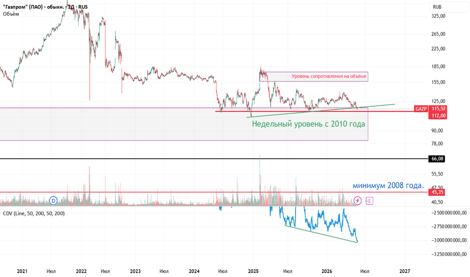Select the pink resistance rectangle near 2025 peak
The width and height of the screenshot is (470, 277).
314,77
